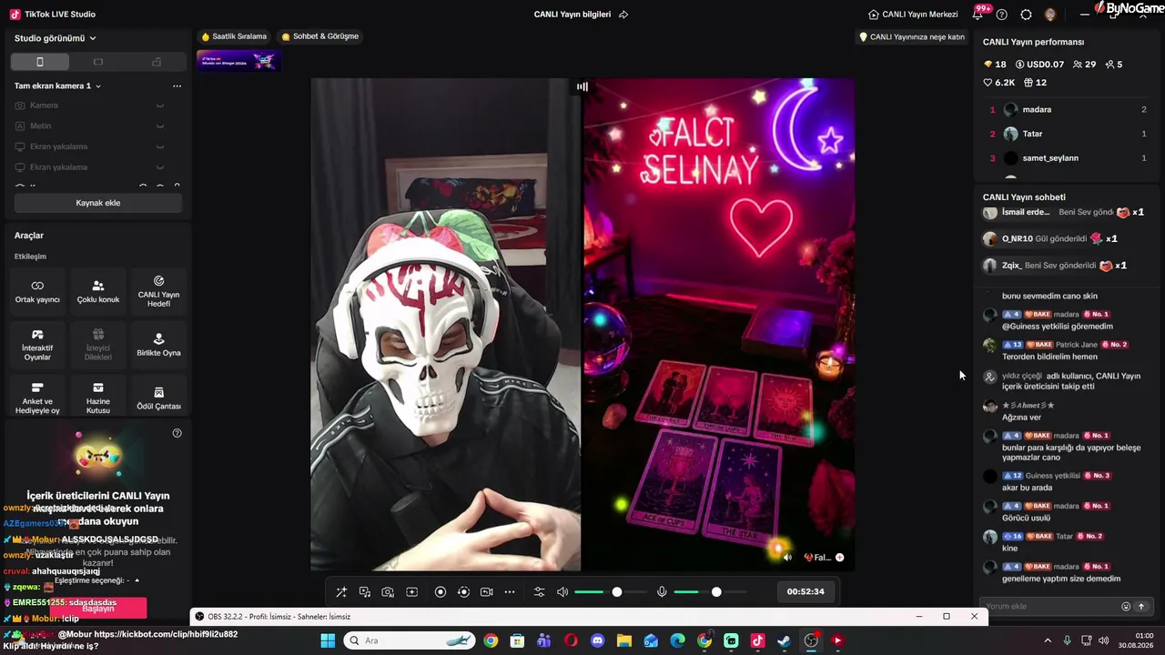The image size is (1165, 655).
Task: Open Discord from the taskbar
Action: point(598,640)
